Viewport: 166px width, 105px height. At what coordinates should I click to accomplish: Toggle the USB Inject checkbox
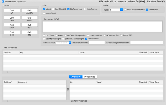point(44,9)
